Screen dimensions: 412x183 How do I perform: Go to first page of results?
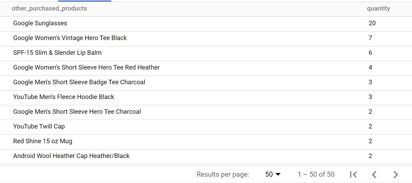353,174
